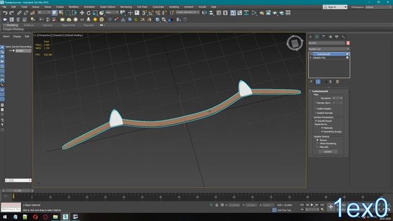Click the Redo arrow icon

(12, 13)
